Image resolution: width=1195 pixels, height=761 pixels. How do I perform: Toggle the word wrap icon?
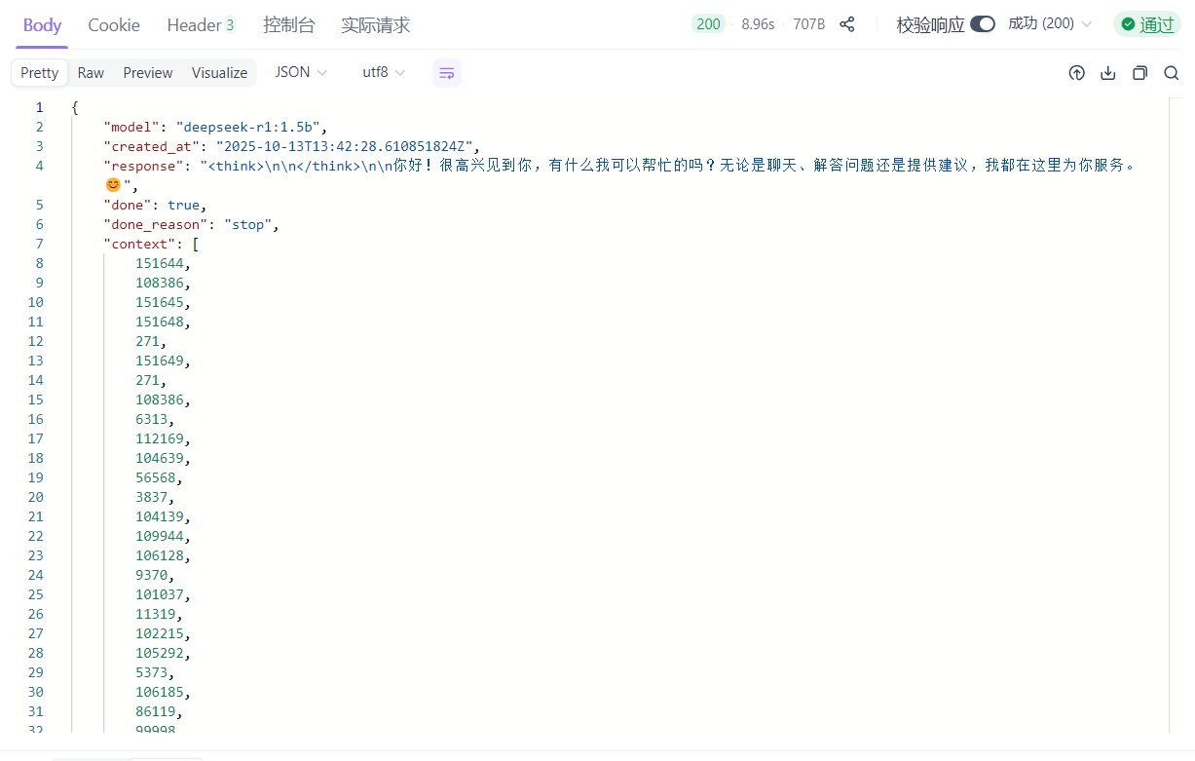tap(446, 73)
